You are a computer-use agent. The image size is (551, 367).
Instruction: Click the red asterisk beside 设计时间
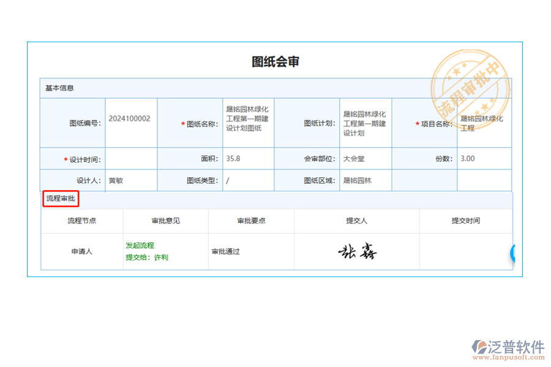click(x=66, y=158)
